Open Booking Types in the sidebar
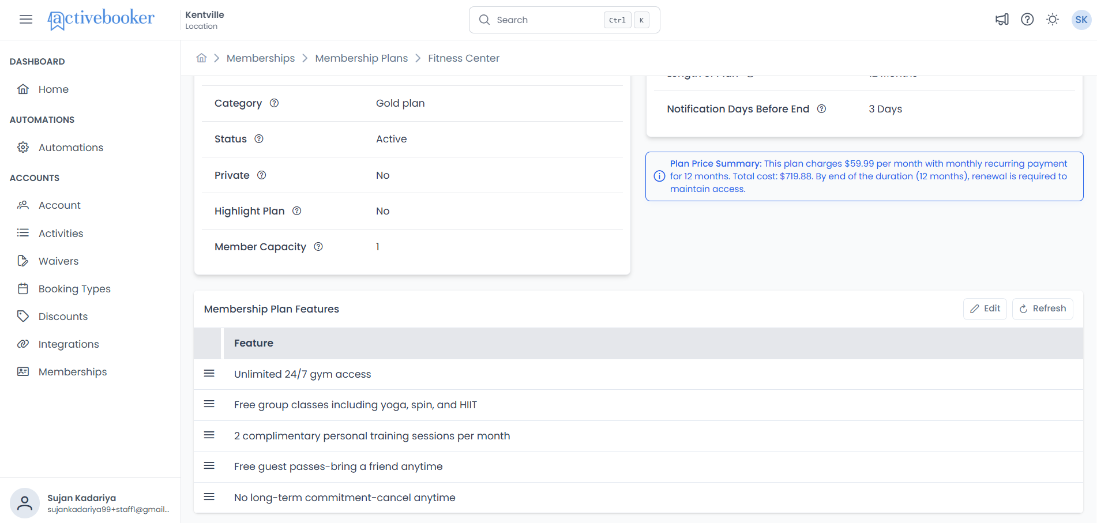The image size is (1097, 523). click(x=74, y=289)
